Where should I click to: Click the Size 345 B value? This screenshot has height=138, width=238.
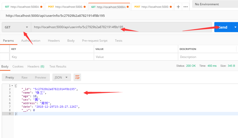click(x=231, y=66)
